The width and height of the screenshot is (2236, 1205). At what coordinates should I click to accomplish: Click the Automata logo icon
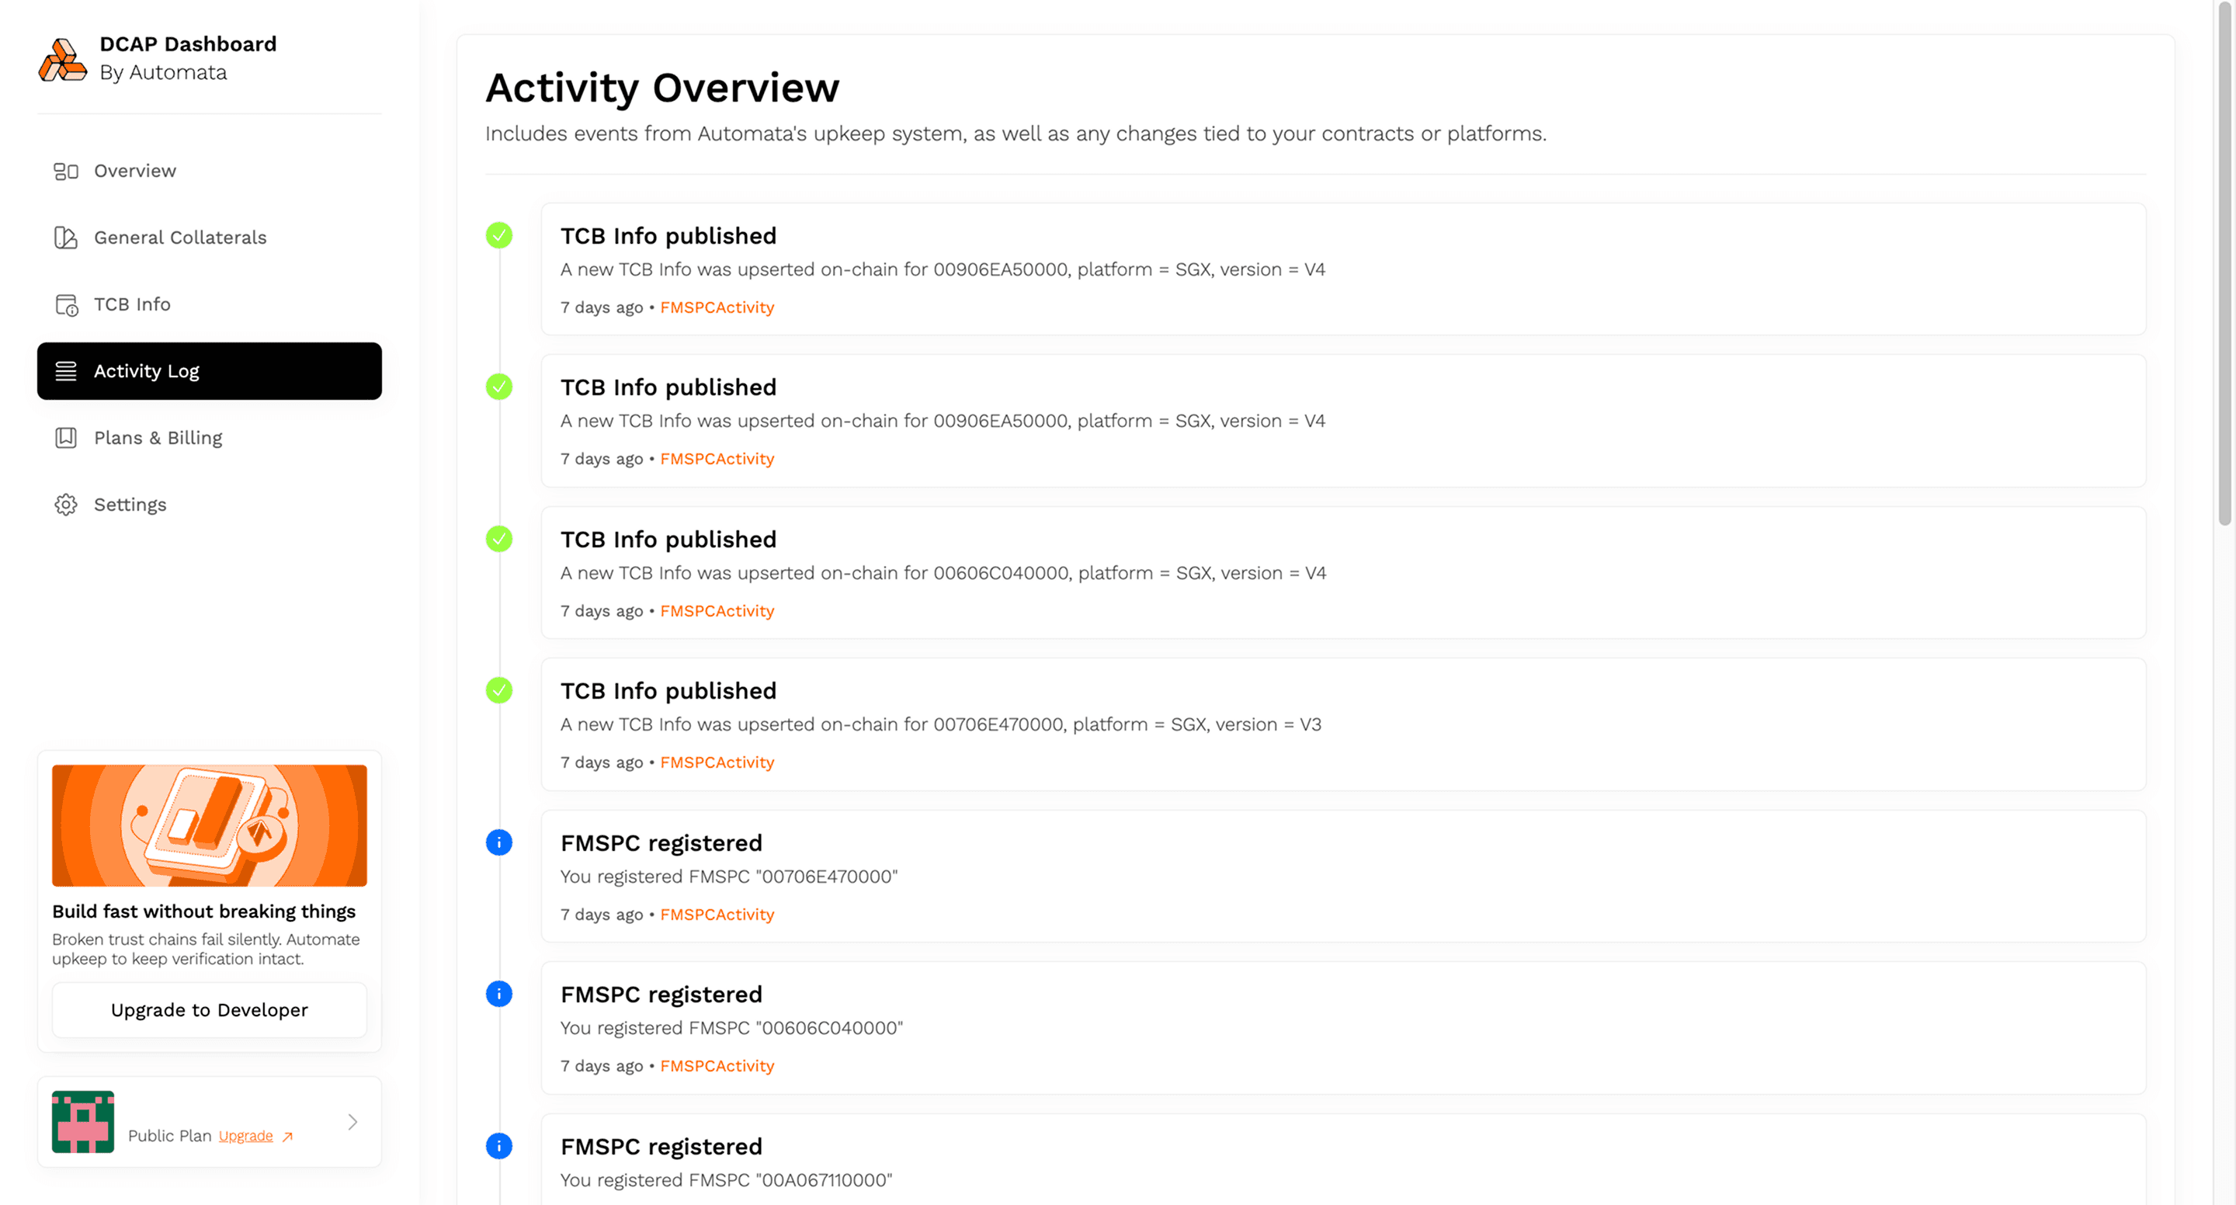(62, 59)
